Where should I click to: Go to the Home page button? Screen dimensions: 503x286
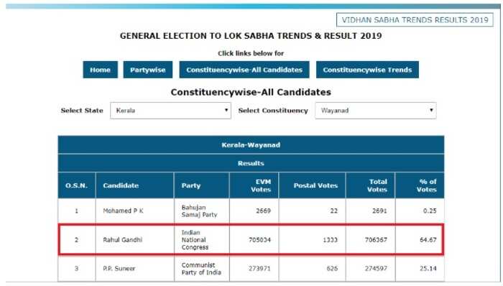pos(100,70)
